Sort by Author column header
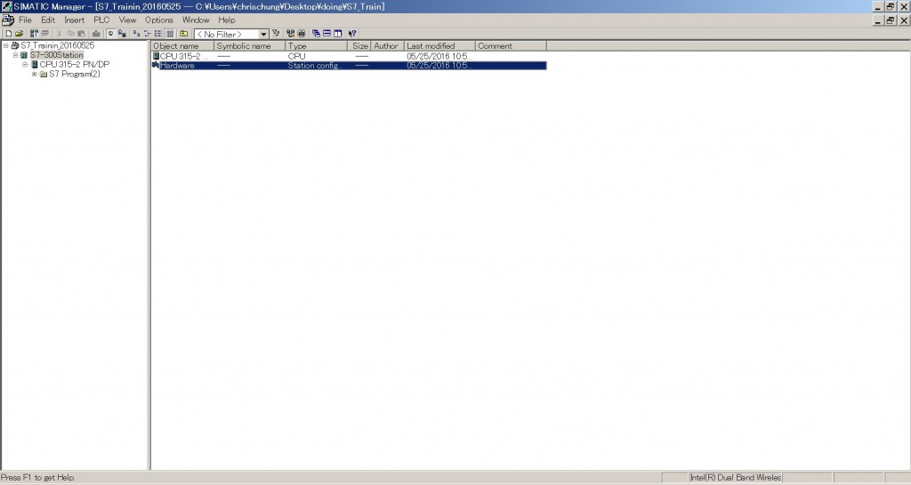Image resolution: width=911 pixels, height=485 pixels. (388, 46)
